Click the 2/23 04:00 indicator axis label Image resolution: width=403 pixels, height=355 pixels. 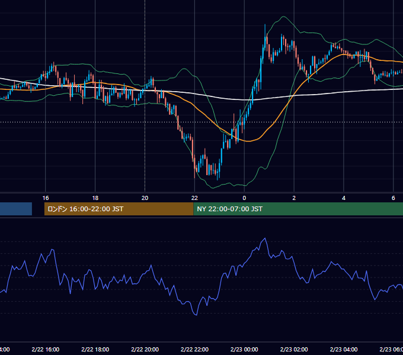(344, 349)
